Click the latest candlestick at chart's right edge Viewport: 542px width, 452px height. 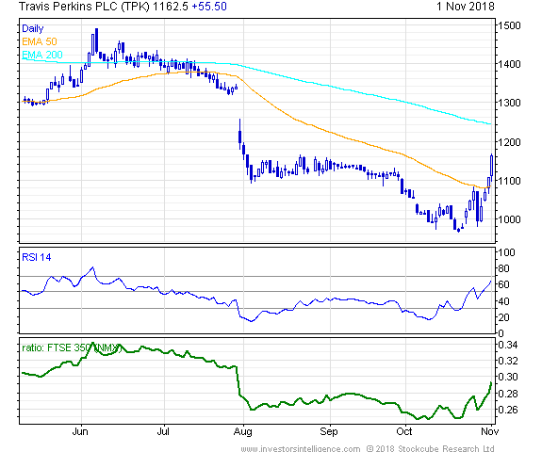[x=491, y=167]
